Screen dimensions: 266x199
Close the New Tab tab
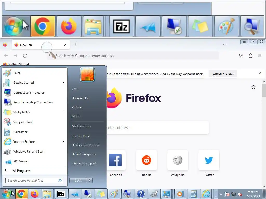point(65,45)
